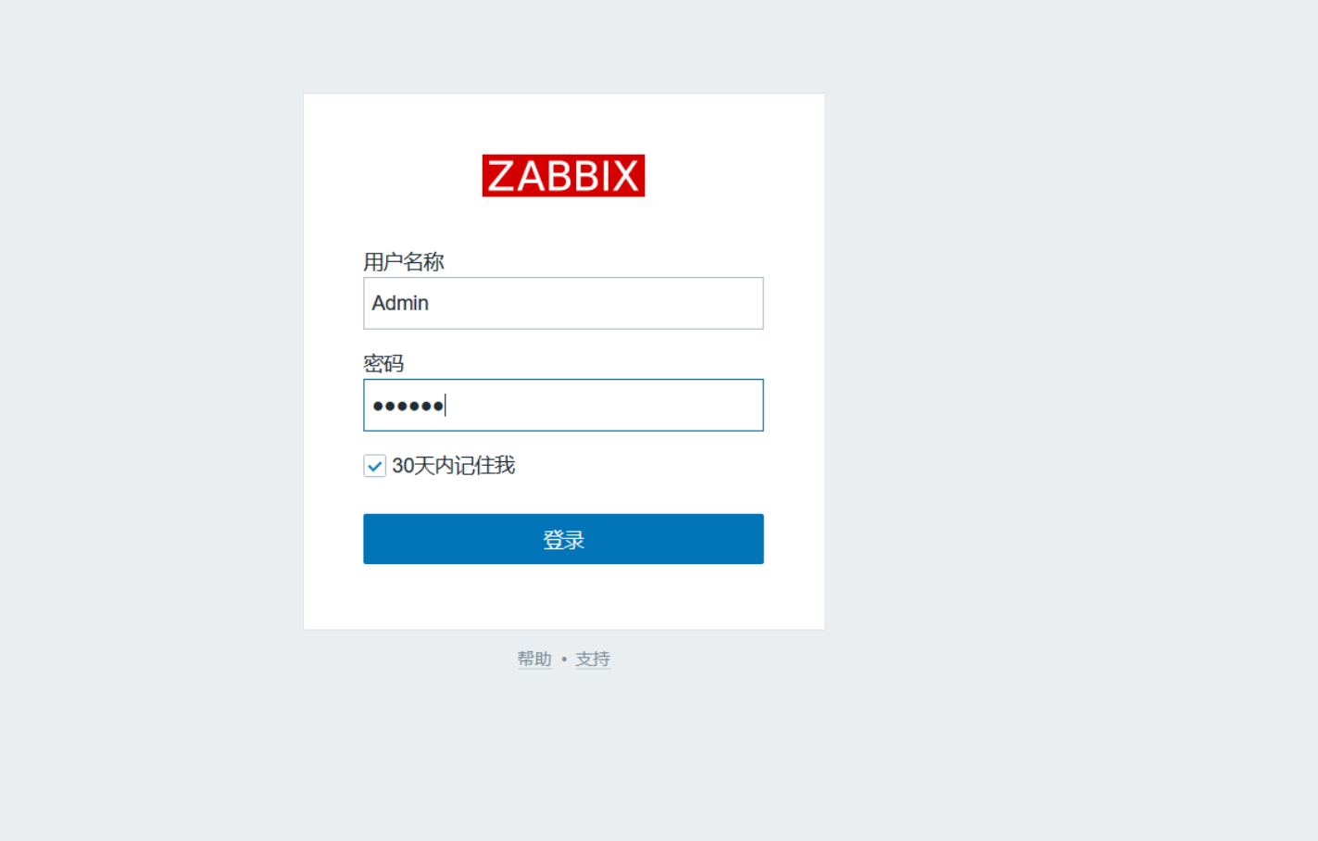Click the letter Z in ZABBIX logo
Viewport: 1318px width, 841px height.
coord(500,175)
